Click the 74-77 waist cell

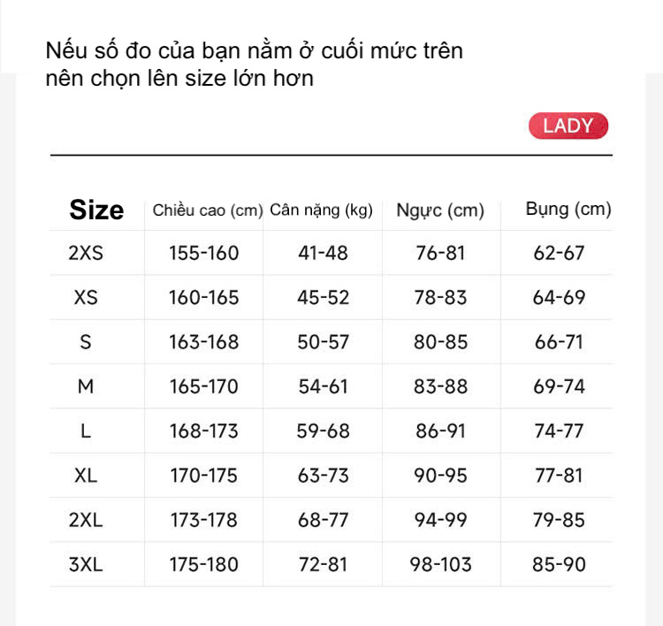559,431
